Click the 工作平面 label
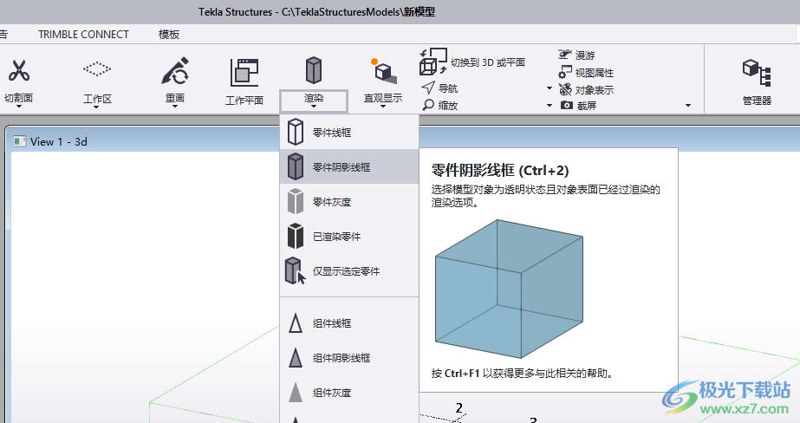800x423 pixels. (x=244, y=101)
